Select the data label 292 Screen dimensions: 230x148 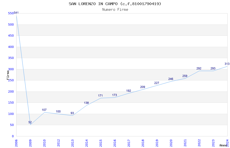click(x=199, y=68)
